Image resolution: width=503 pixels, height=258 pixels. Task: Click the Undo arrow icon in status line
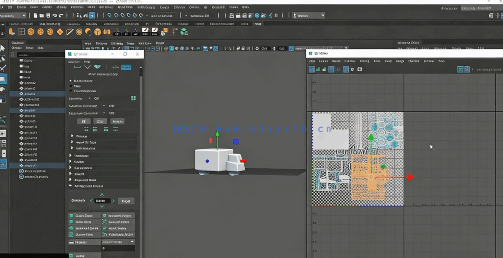(x=54, y=16)
